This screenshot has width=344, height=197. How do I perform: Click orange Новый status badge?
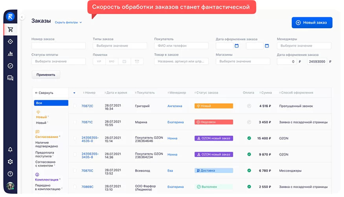pyautogui.click(x=214, y=106)
